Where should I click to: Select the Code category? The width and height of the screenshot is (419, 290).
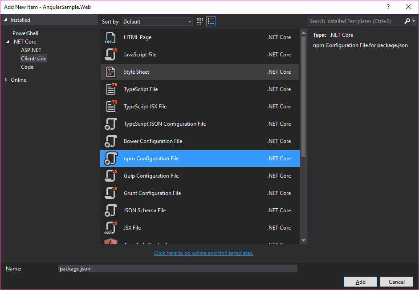click(27, 67)
